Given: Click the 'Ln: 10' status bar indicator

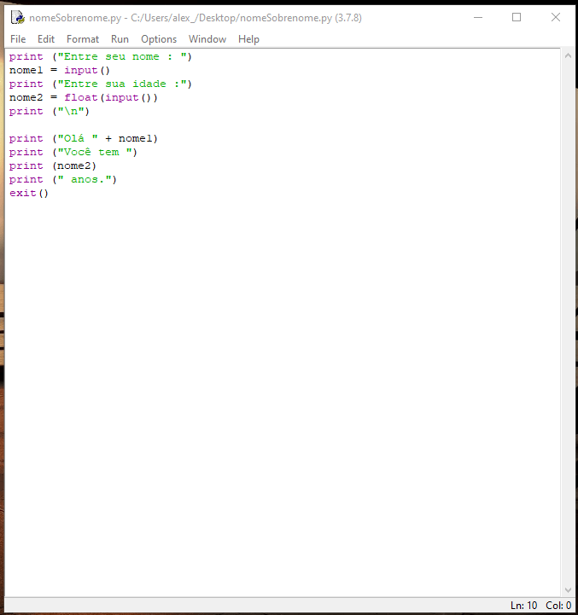Looking at the screenshot, I should [x=523, y=606].
